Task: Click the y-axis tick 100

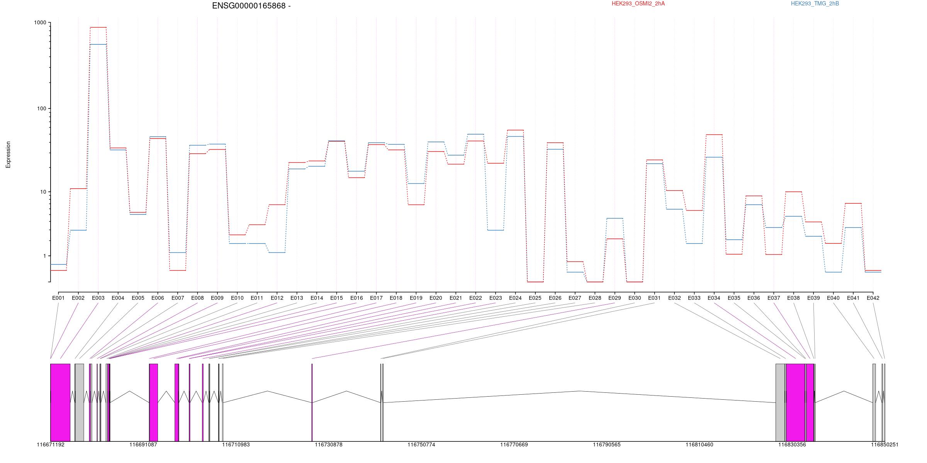Action: [42, 109]
